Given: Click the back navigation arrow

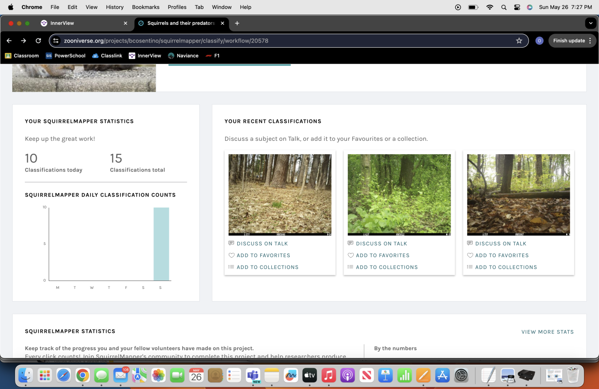Looking at the screenshot, I should pyautogui.click(x=9, y=41).
